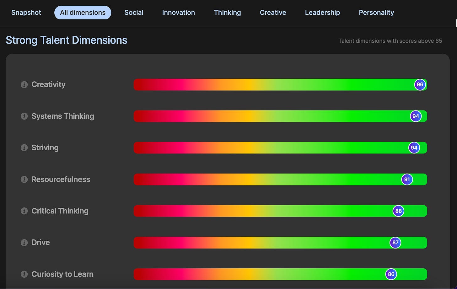
Task: Select the Leadership tab
Action: pos(322,13)
